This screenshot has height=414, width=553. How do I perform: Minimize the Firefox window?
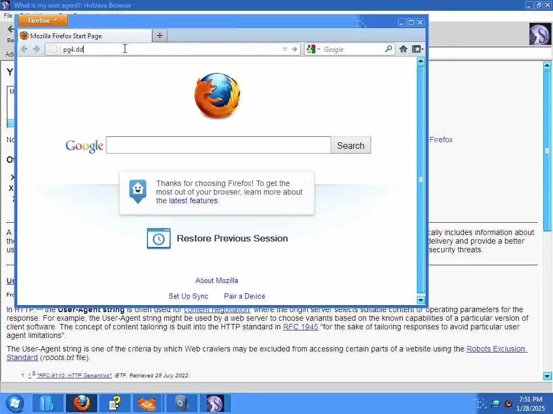pyautogui.click(x=402, y=22)
